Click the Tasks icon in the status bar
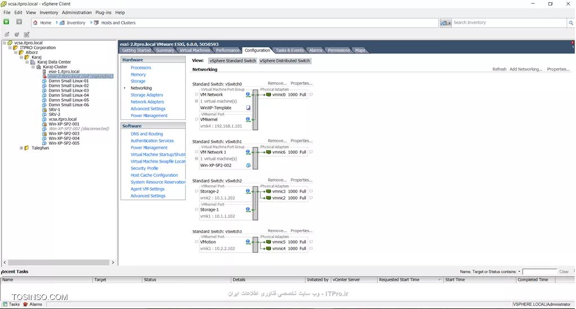This screenshot has width=576, height=309. coord(5,304)
